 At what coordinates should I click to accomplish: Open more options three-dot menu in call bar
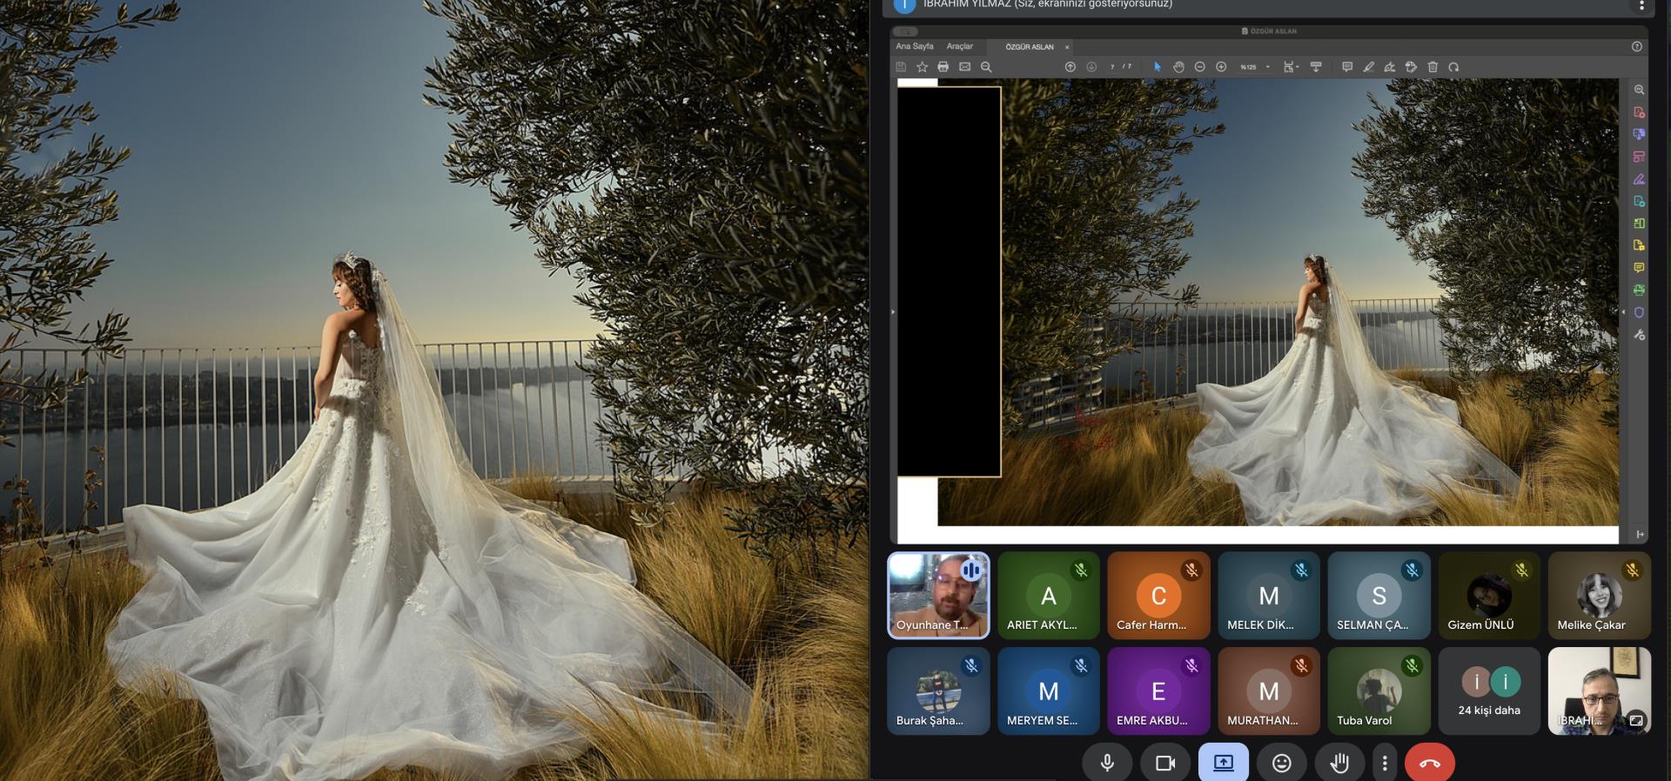coord(1385,763)
